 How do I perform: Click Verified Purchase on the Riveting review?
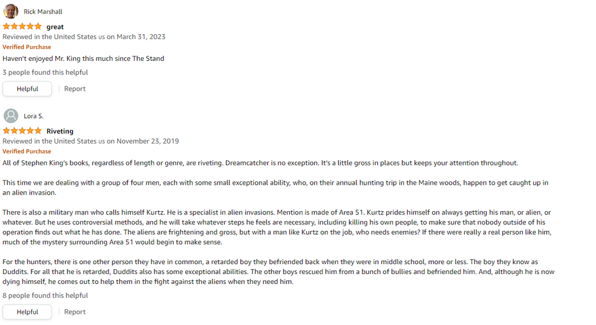[27, 152]
